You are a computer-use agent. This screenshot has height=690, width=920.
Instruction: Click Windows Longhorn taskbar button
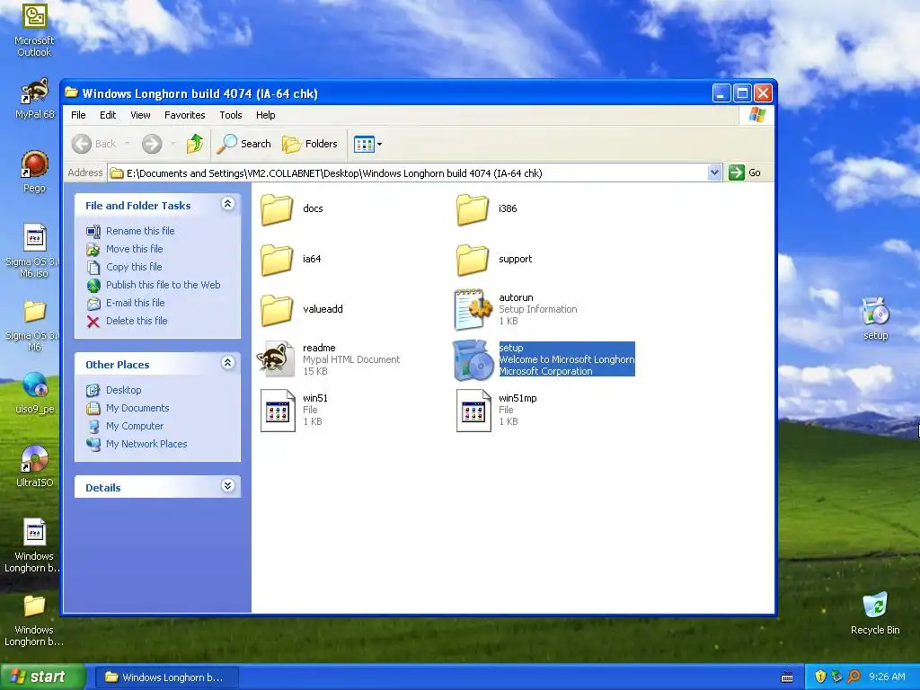click(x=166, y=677)
